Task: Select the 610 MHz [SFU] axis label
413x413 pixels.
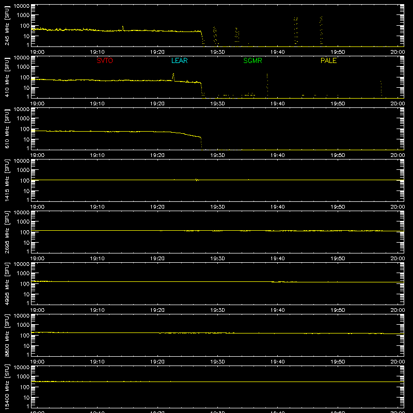Action: tap(7, 129)
